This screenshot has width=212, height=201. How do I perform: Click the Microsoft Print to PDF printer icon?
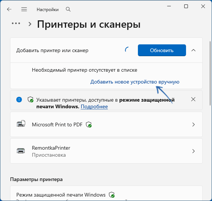coord(21,123)
